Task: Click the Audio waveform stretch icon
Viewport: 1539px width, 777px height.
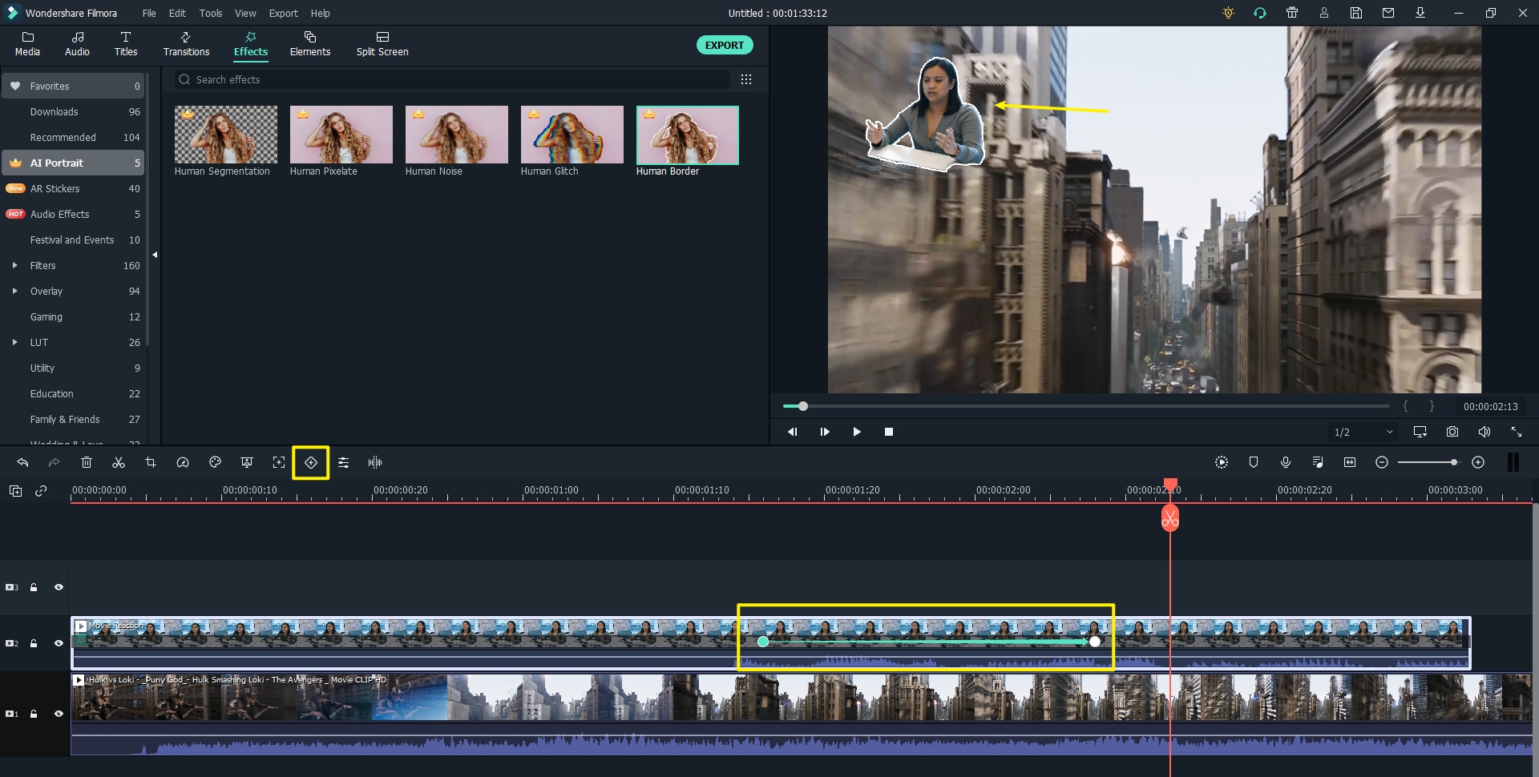Action: 375,462
